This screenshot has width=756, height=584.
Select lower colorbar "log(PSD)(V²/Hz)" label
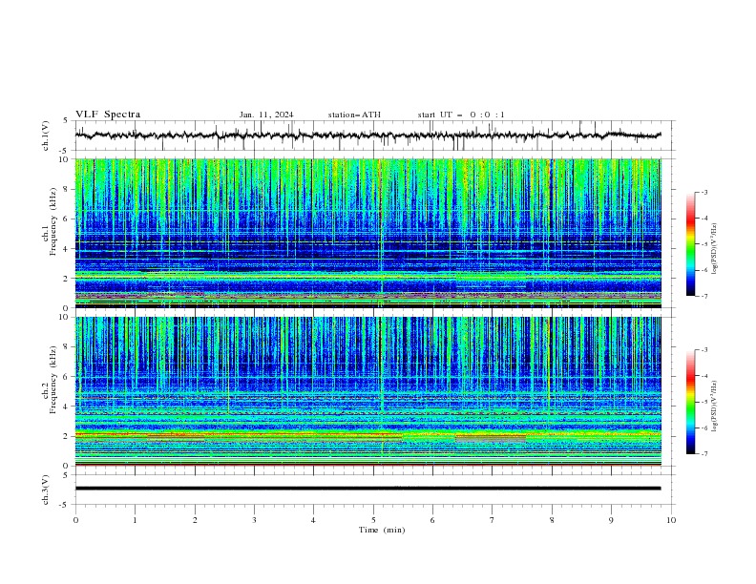point(714,406)
